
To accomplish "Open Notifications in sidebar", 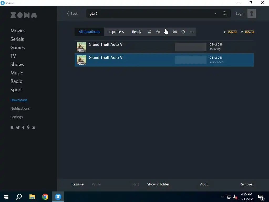I will [20, 108].
